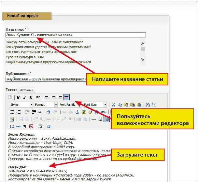
Task: Align text right
Action: (x=60, y=98)
